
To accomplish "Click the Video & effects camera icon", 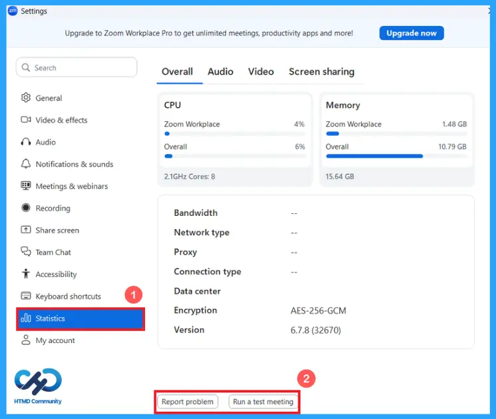I will point(26,120).
